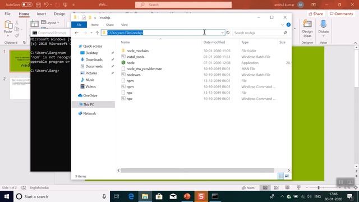This screenshot has width=359, height=202.
Task: Open Comments pane in PowerPoint
Action: pos(342,14)
